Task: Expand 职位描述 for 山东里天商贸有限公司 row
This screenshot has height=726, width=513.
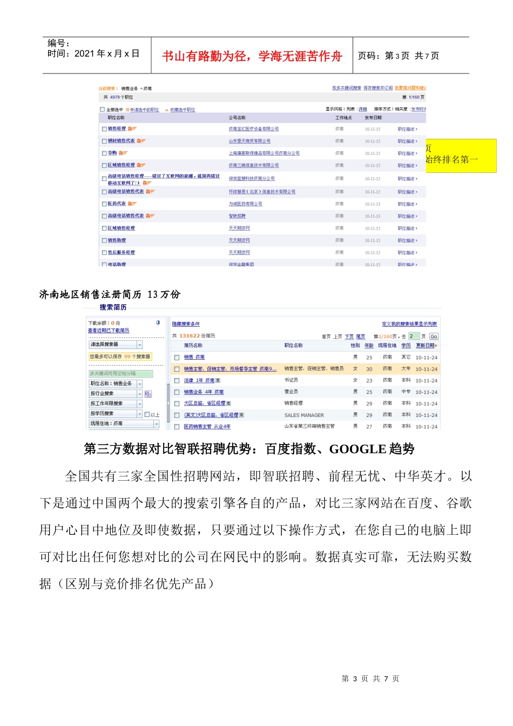Action: point(408,141)
